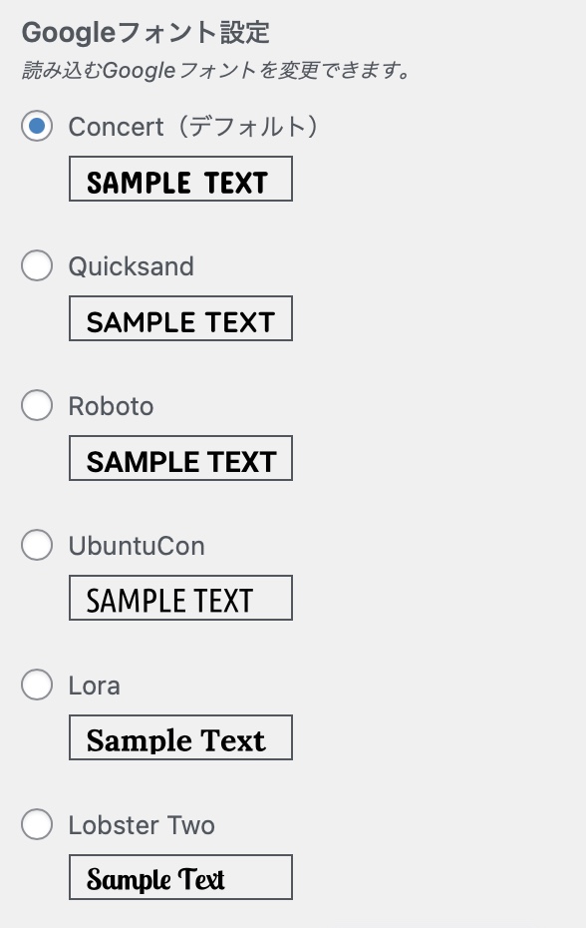This screenshot has width=586, height=928.
Task: Click the Roboto font sample preview box
Action: pyautogui.click(x=181, y=458)
